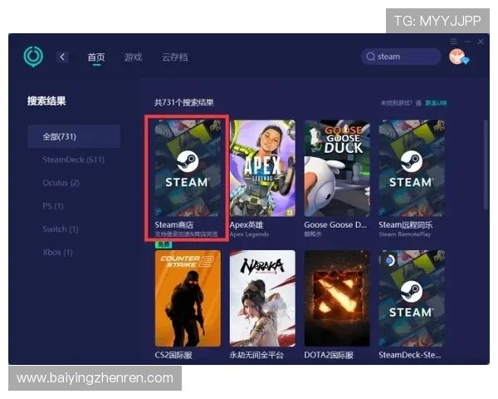This screenshot has width=498, height=399.
Task: Click the green app logo icon
Action: [33, 57]
